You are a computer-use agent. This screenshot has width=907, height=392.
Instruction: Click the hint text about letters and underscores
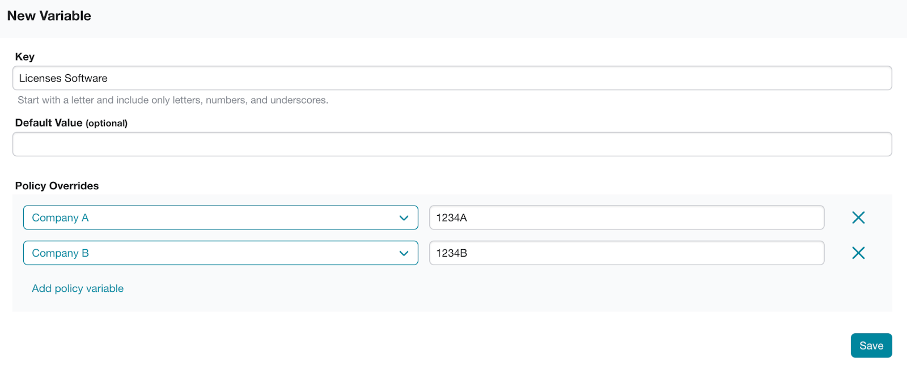pos(173,100)
